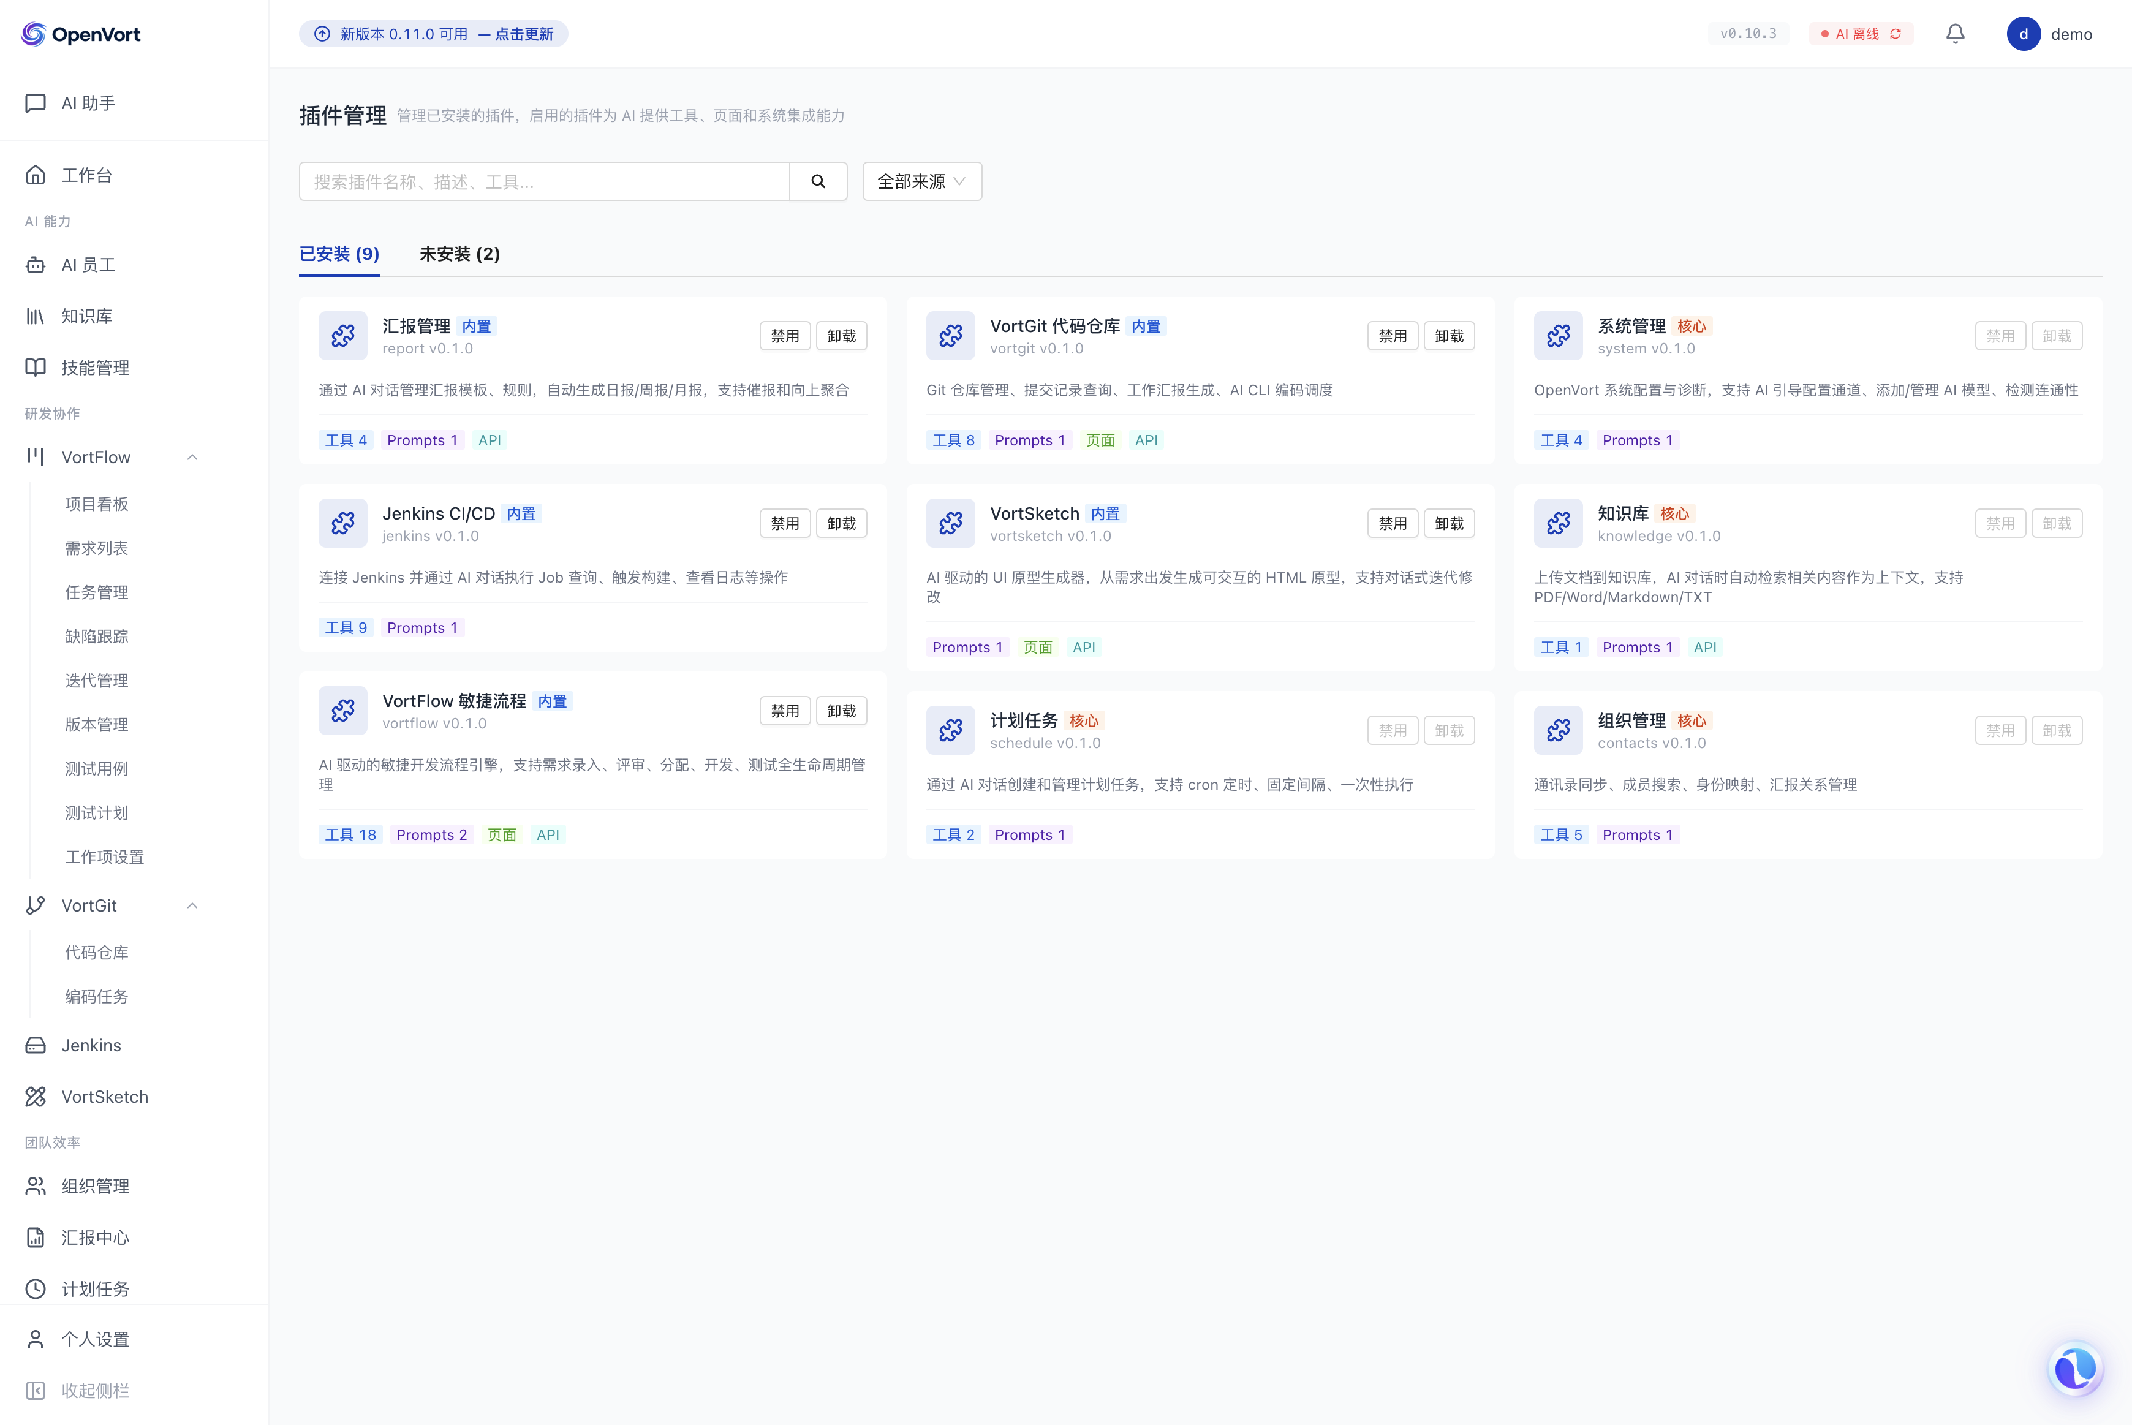This screenshot has height=1425, width=2132.
Task: Open 迭代管理 in the sidebar
Action: point(97,681)
